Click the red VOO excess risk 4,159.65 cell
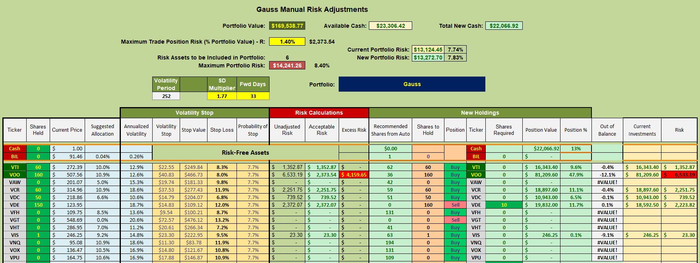 tap(354, 175)
